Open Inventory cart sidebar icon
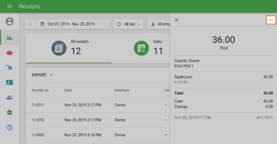Screen dimensions: 277x144 [10, 68]
